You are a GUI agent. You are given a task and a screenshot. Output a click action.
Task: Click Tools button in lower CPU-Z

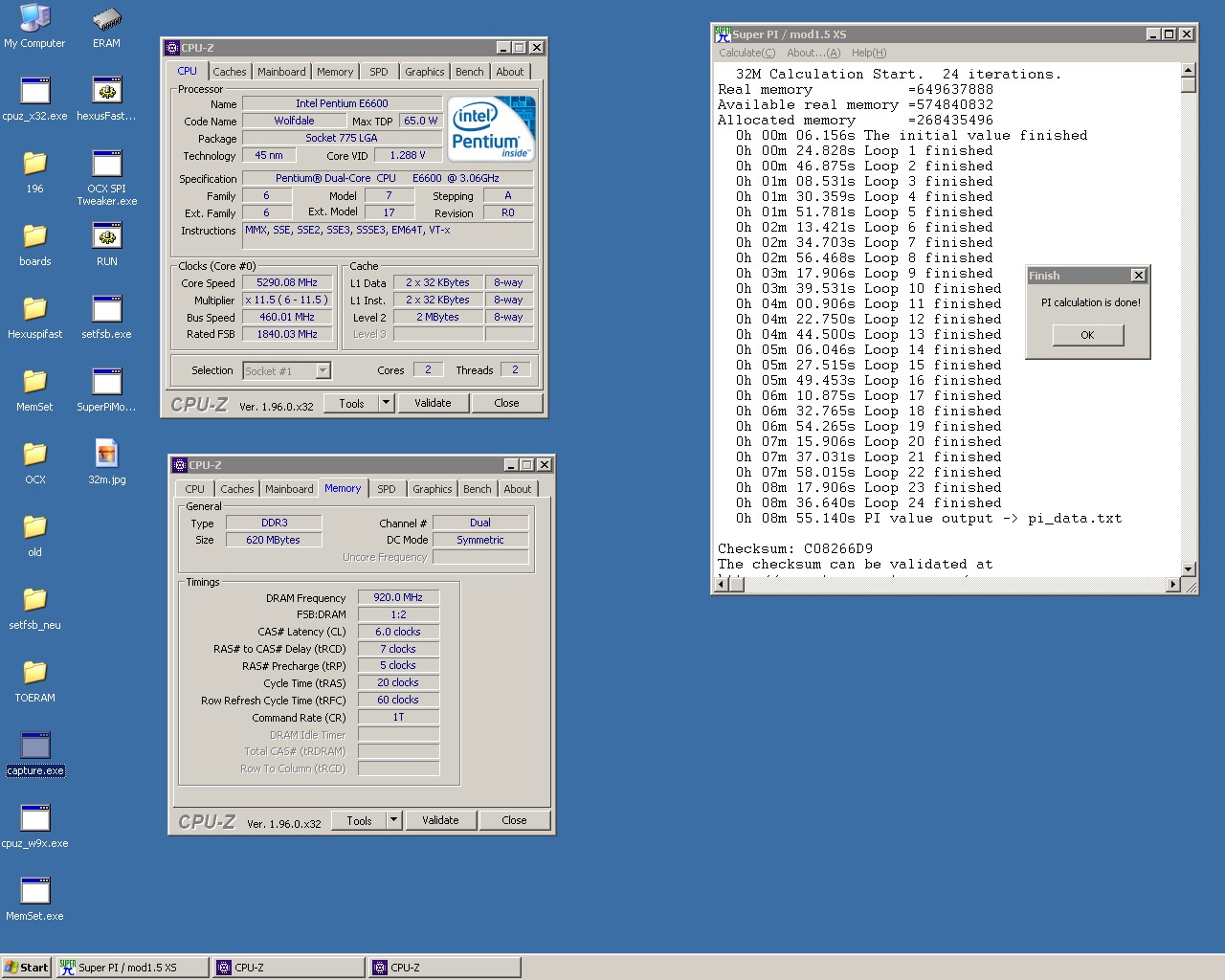click(x=360, y=820)
